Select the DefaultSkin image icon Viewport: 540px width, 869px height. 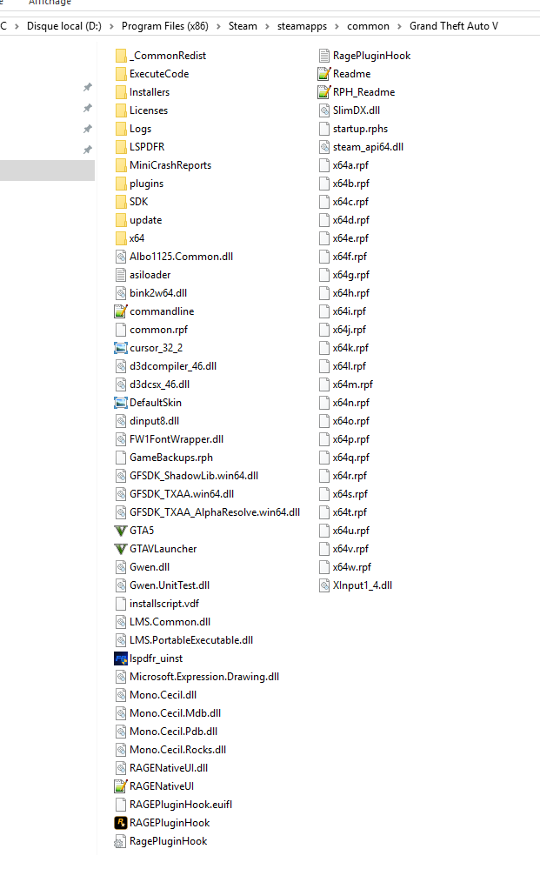120,403
